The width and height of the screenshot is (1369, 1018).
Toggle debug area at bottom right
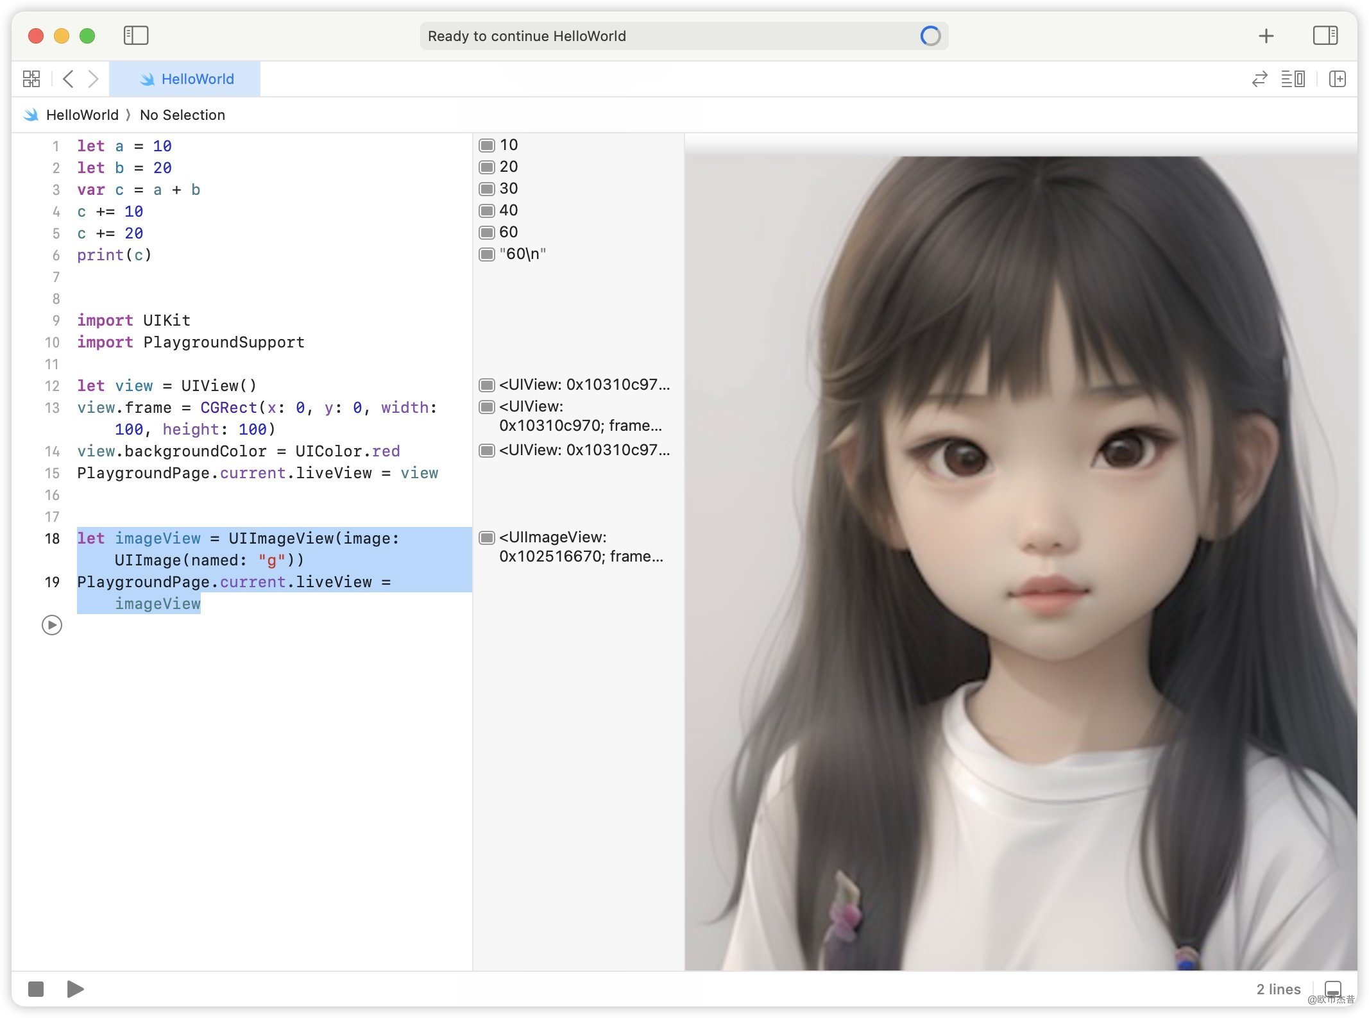(x=1333, y=989)
